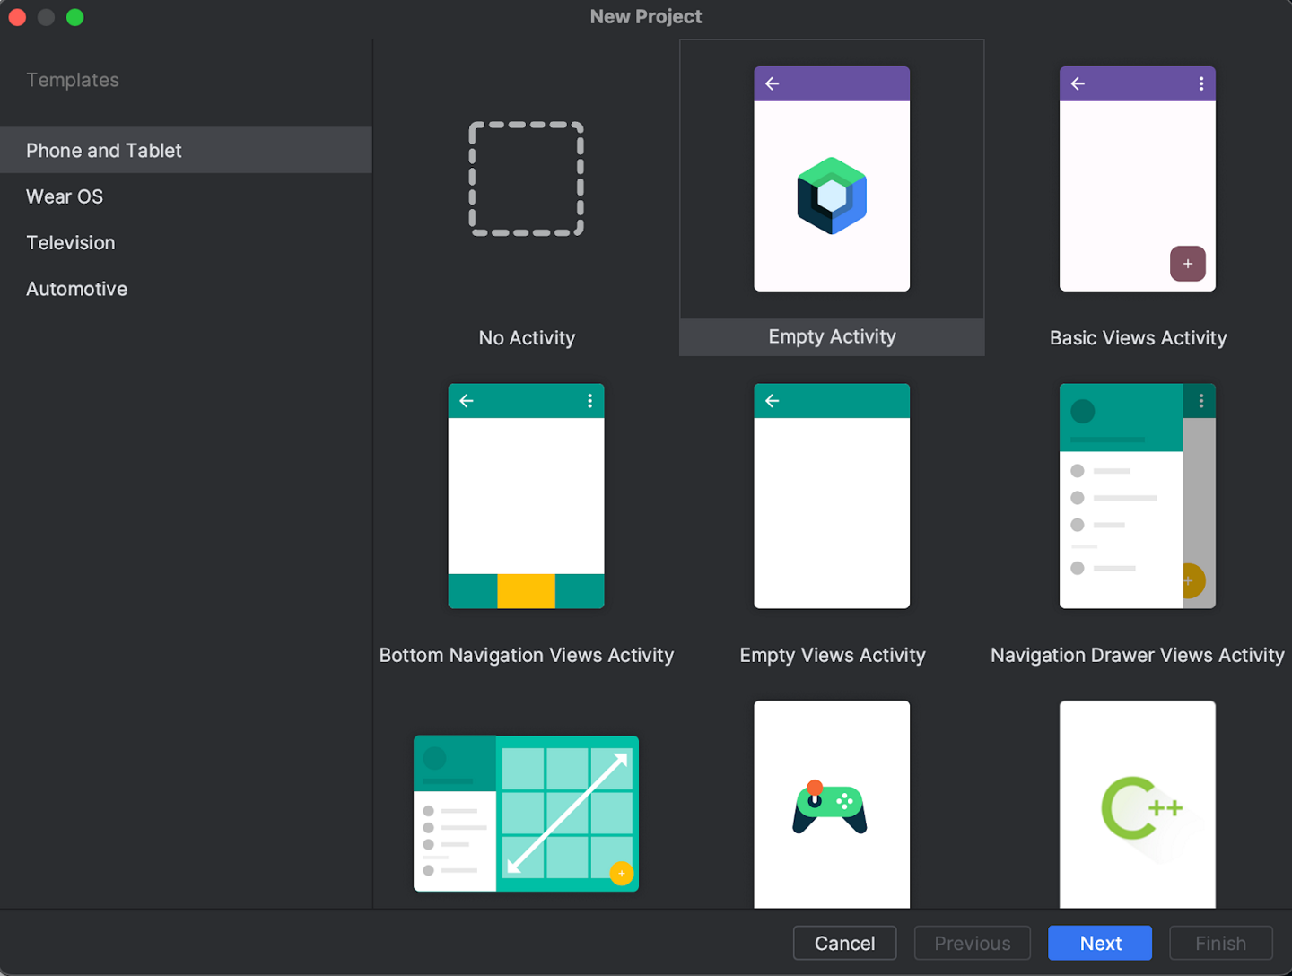The height and width of the screenshot is (976, 1292).
Task: Select the Automotive category
Action: point(76,289)
